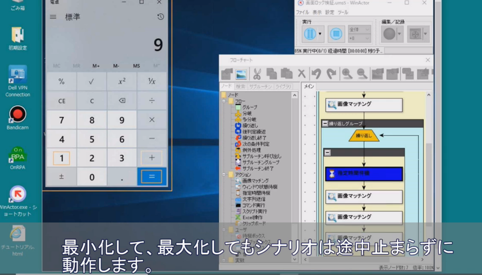Select the OnRPA desktop icon

[x=18, y=158]
